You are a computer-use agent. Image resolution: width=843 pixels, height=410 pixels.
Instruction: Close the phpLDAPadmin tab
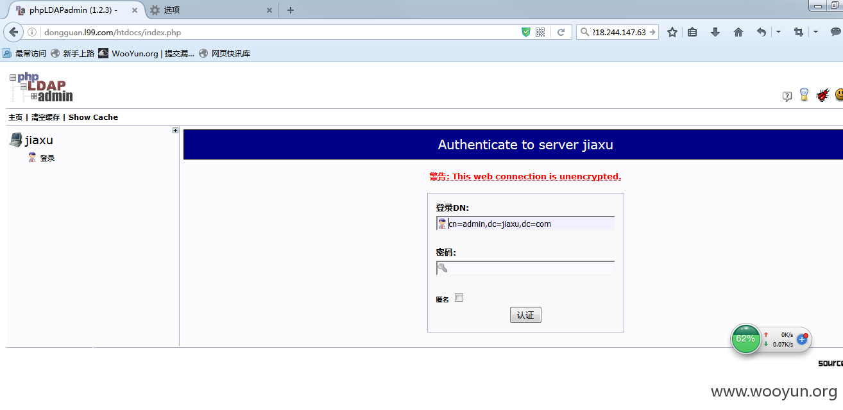tap(134, 10)
